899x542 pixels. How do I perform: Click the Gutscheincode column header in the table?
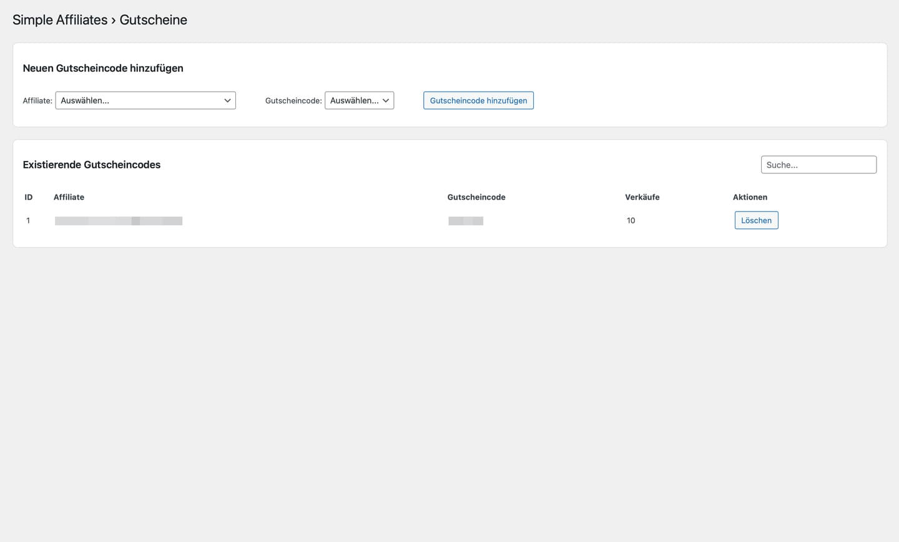coord(476,197)
